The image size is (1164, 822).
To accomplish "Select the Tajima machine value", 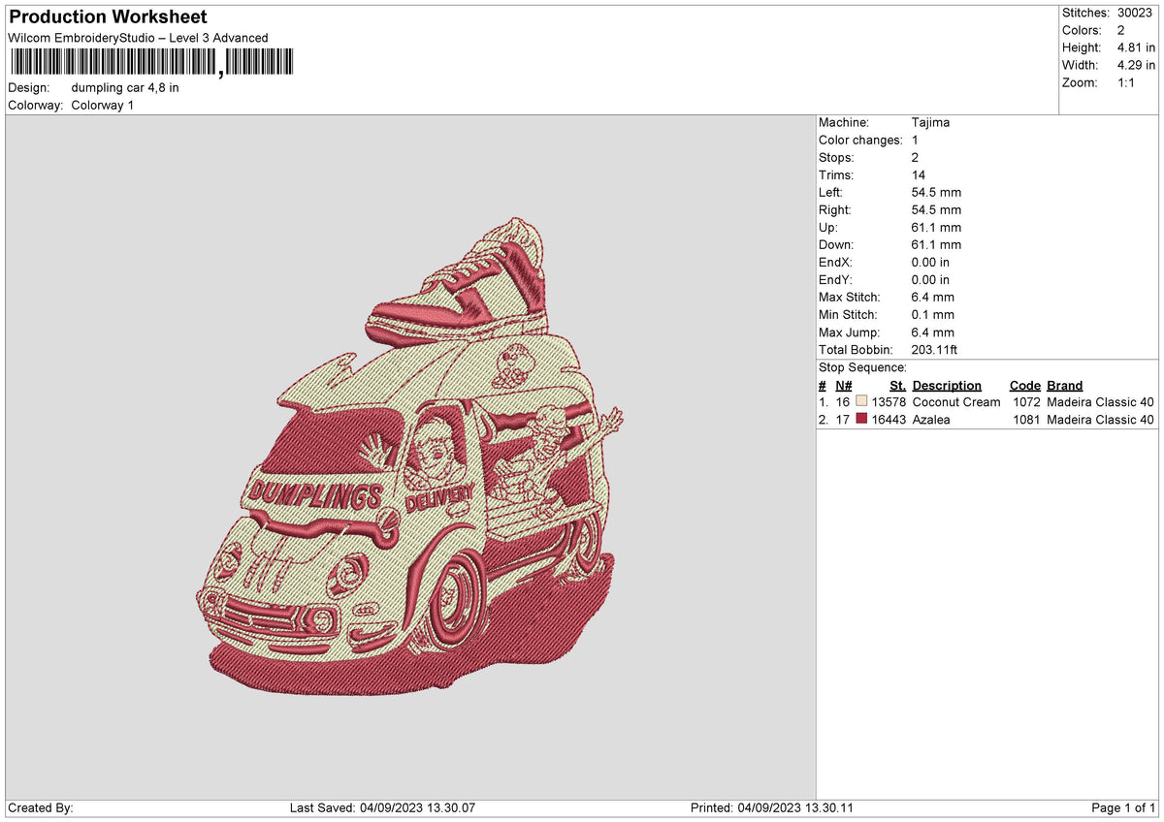I will pos(929,122).
